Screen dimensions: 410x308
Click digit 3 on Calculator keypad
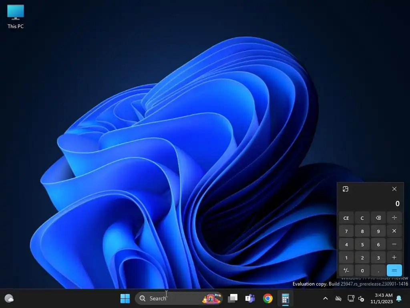pos(378,257)
